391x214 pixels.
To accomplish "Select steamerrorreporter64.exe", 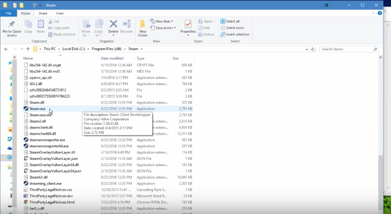I will pyautogui.click(x=49, y=146).
